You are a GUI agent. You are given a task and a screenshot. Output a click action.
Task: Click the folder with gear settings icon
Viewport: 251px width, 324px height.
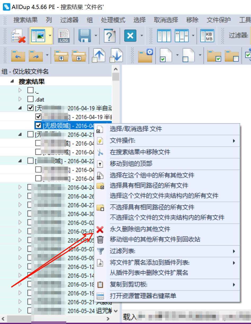(146, 55)
